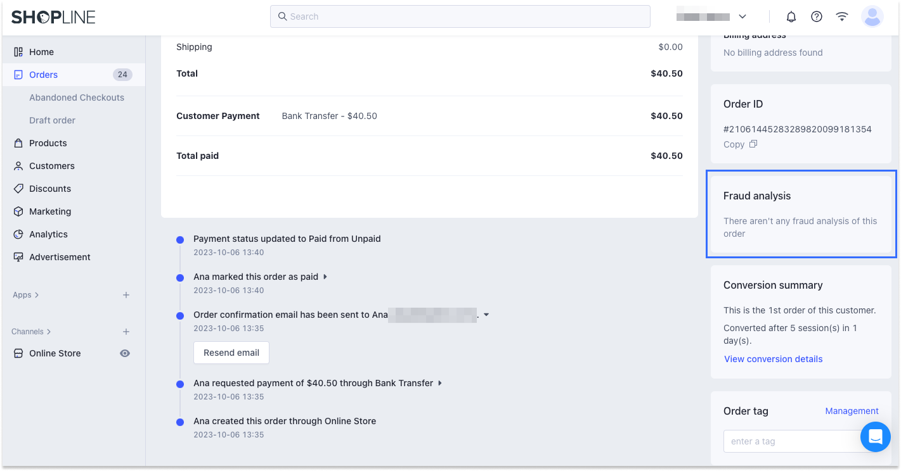Open the user profile avatar
Image resolution: width=901 pixels, height=471 pixels.
tap(872, 17)
